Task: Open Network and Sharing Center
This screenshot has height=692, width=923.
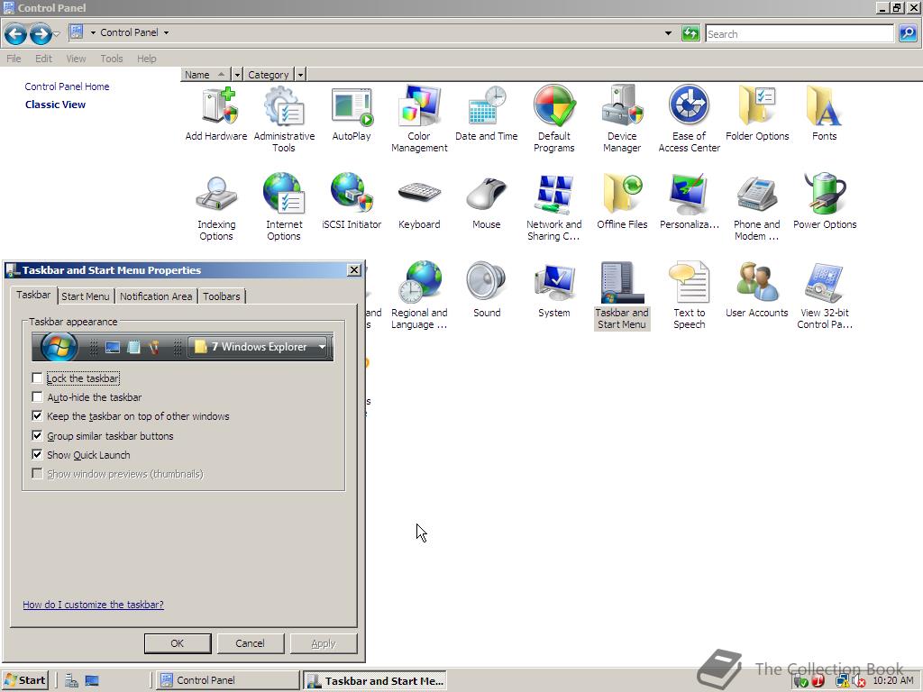Action: tap(554, 208)
